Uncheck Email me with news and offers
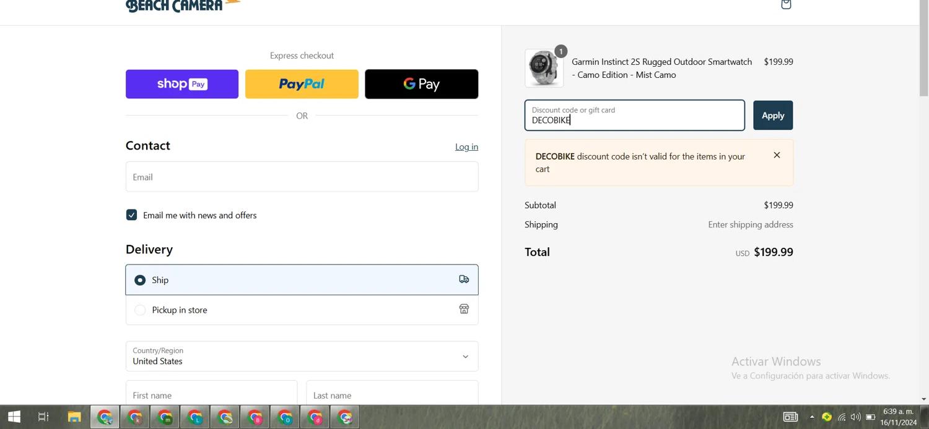929x429 pixels. (131, 215)
